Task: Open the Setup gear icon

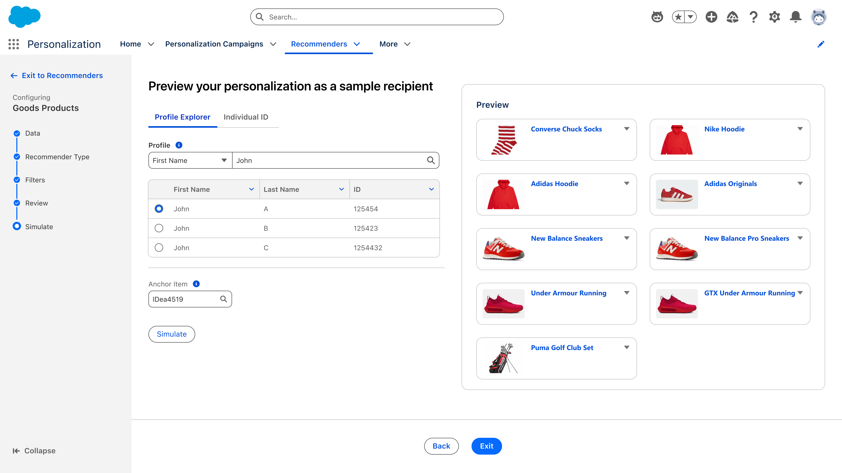Action: pos(774,17)
